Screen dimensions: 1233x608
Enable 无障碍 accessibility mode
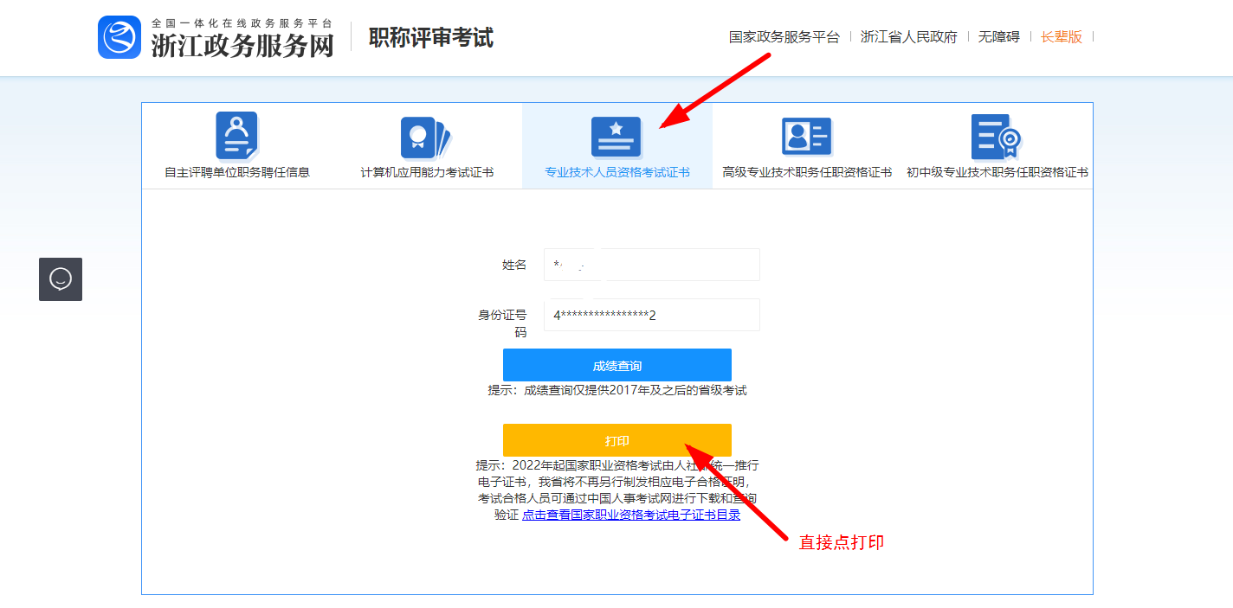click(998, 37)
